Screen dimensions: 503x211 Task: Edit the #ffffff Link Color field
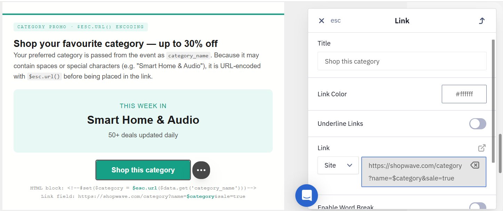pos(464,94)
